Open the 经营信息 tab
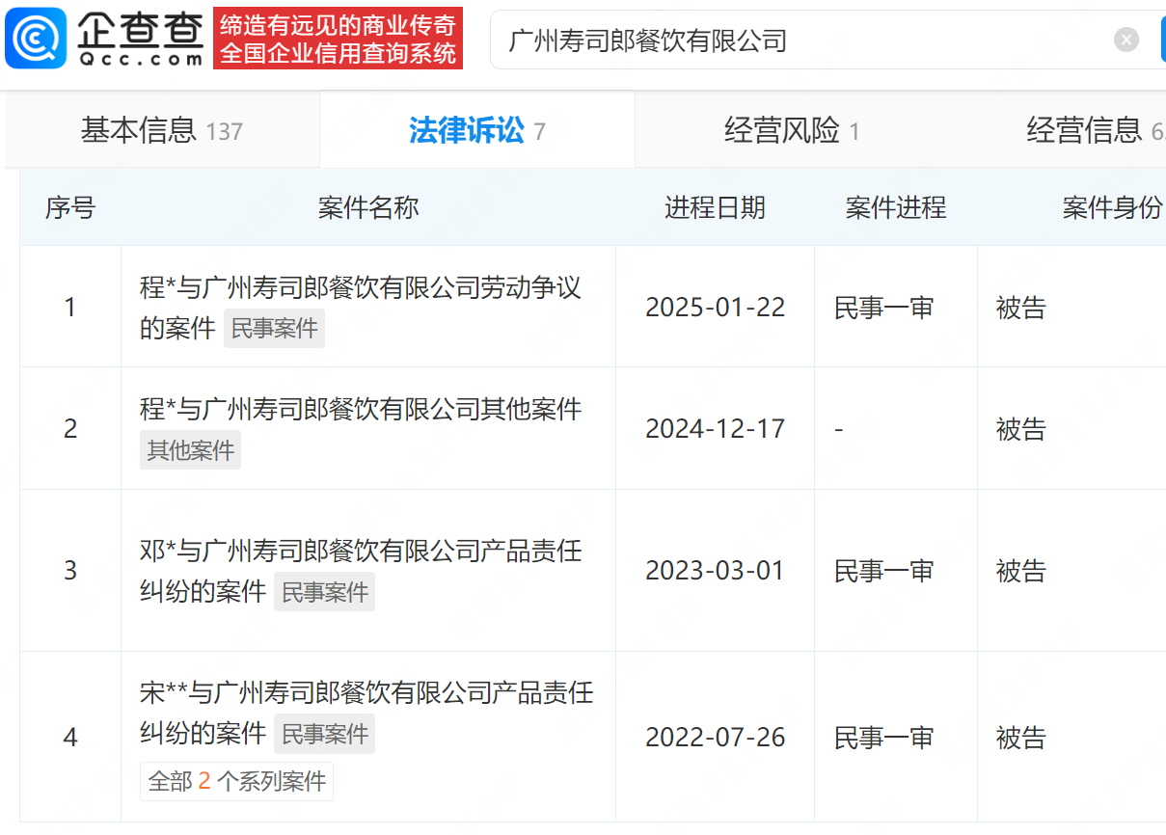1166x835 pixels. tap(1096, 130)
